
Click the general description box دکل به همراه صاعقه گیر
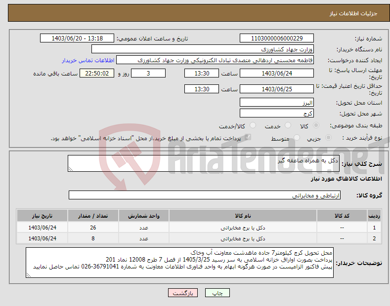[x=204, y=163]
